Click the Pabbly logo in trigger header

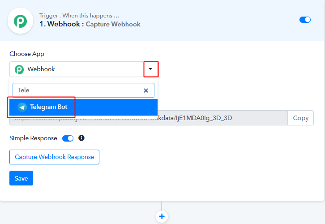20,21
